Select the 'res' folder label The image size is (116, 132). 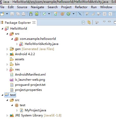click(17, 69)
